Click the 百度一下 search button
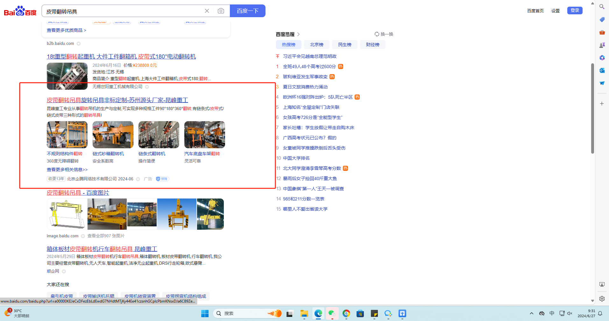Screen dimensions: 609x321 point(247,11)
